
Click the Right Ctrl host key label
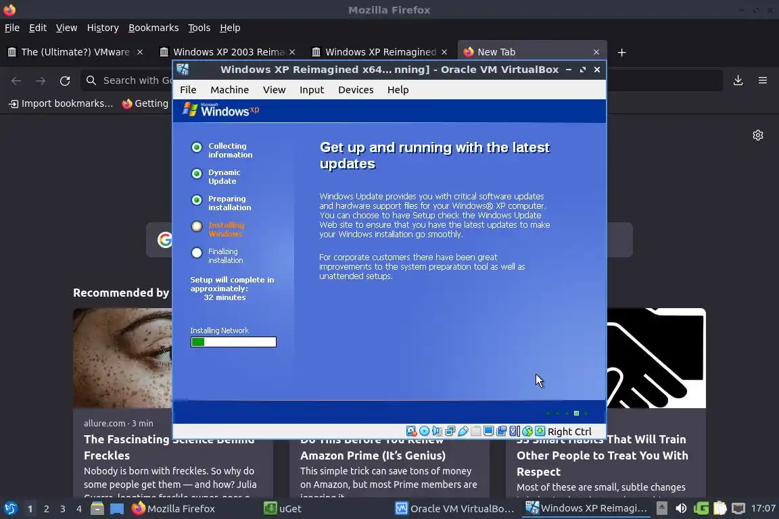569,432
